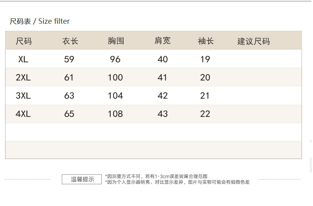
Task: Click the 3XL chest value 104
Action: tap(115, 96)
